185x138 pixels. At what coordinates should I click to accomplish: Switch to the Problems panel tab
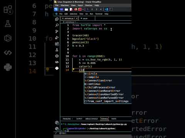point(67,119)
